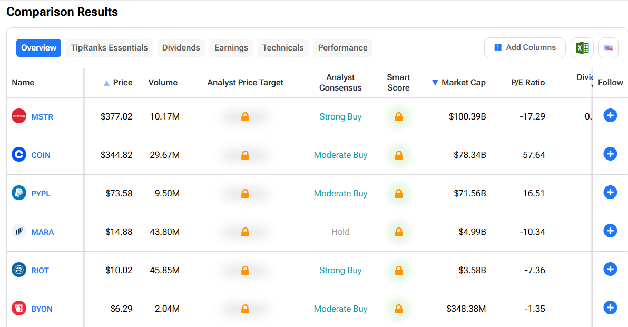Click the PYPL PayPal logo

click(x=19, y=193)
